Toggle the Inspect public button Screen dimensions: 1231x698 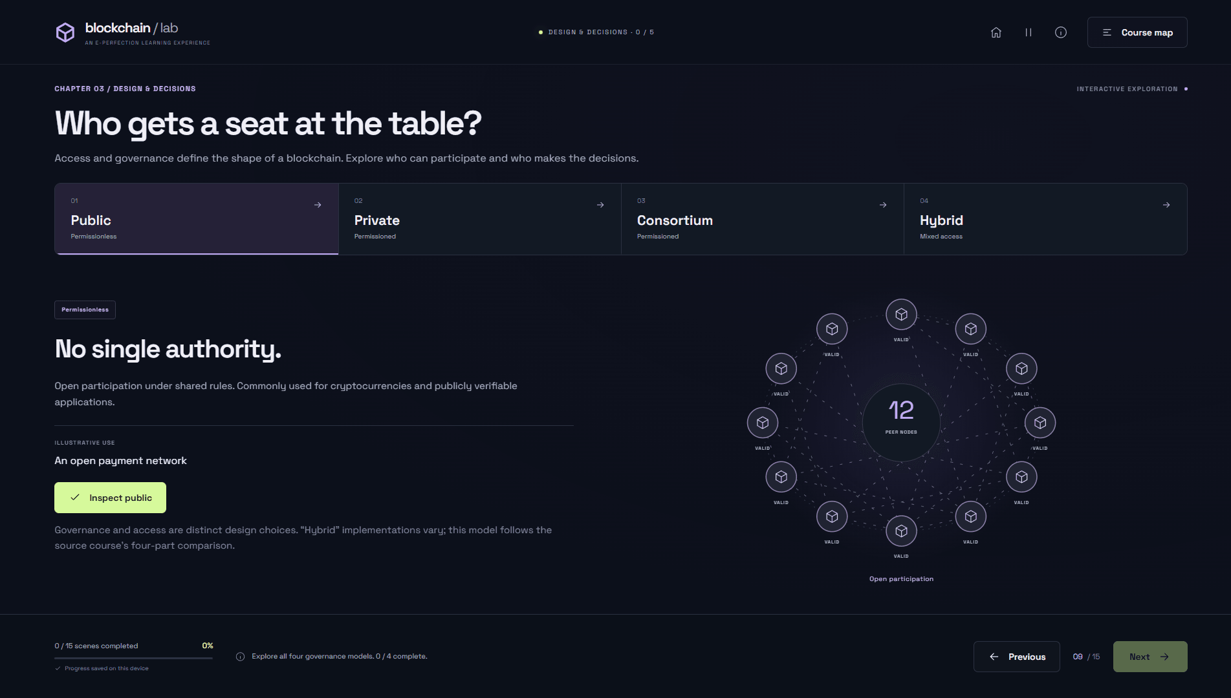110,498
